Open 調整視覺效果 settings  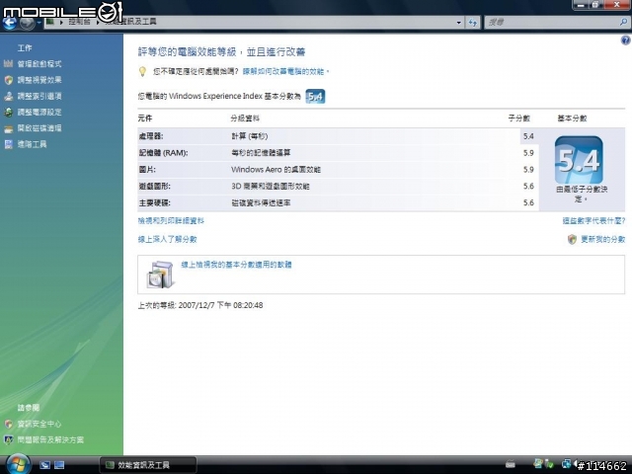pyautogui.click(x=39, y=80)
